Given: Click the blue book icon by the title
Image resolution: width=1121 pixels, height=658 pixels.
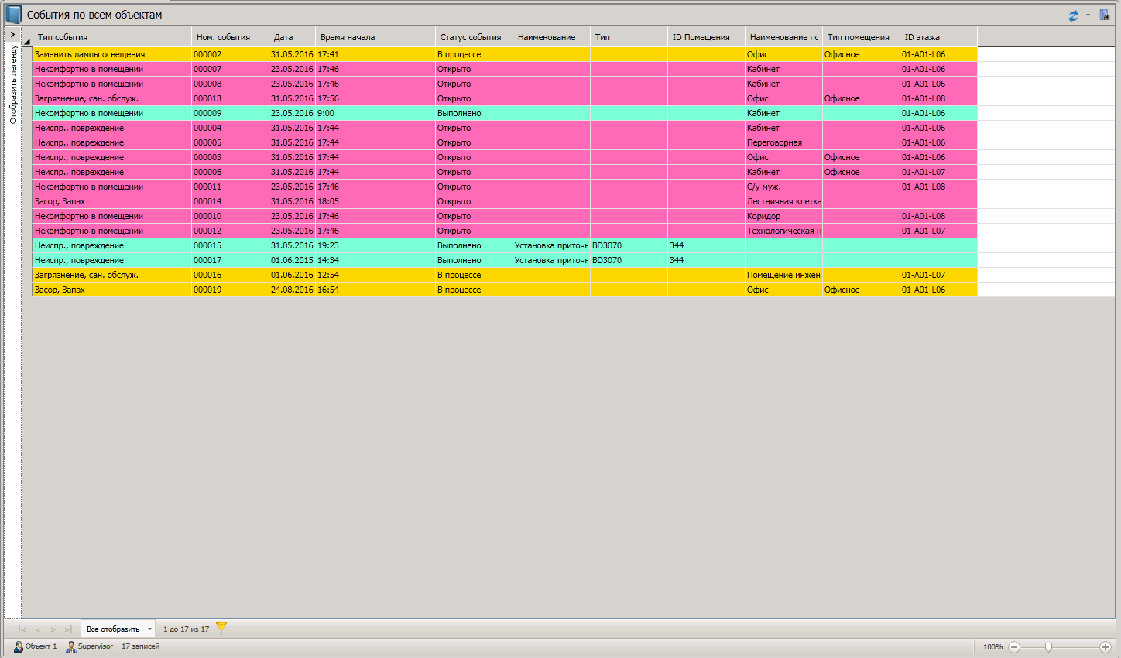Looking at the screenshot, I should pyautogui.click(x=13, y=15).
